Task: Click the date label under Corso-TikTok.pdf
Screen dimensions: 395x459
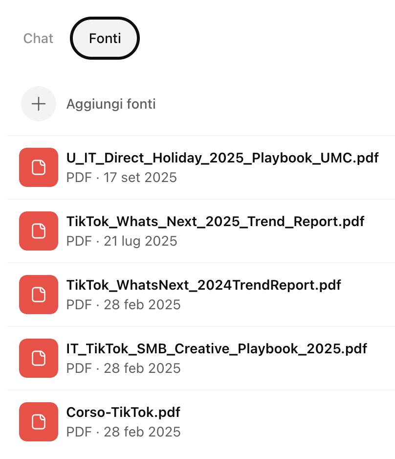Action: pyautogui.click(x=123, y=432)
